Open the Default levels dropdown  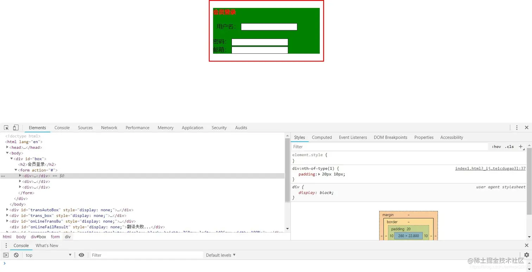[221, 255]
